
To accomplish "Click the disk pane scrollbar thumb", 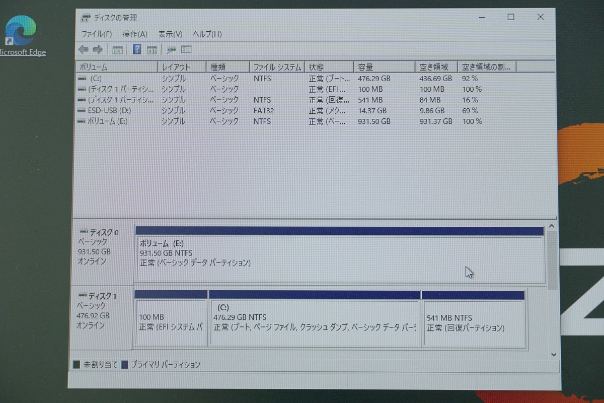I will 552,260.
